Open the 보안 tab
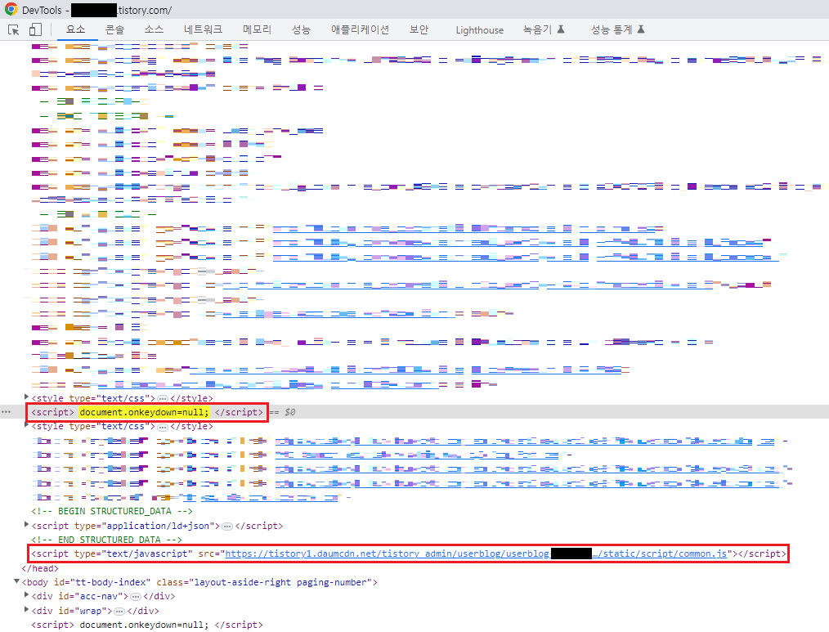The height and width of the screenshot is (632, 829). [419, 29]
